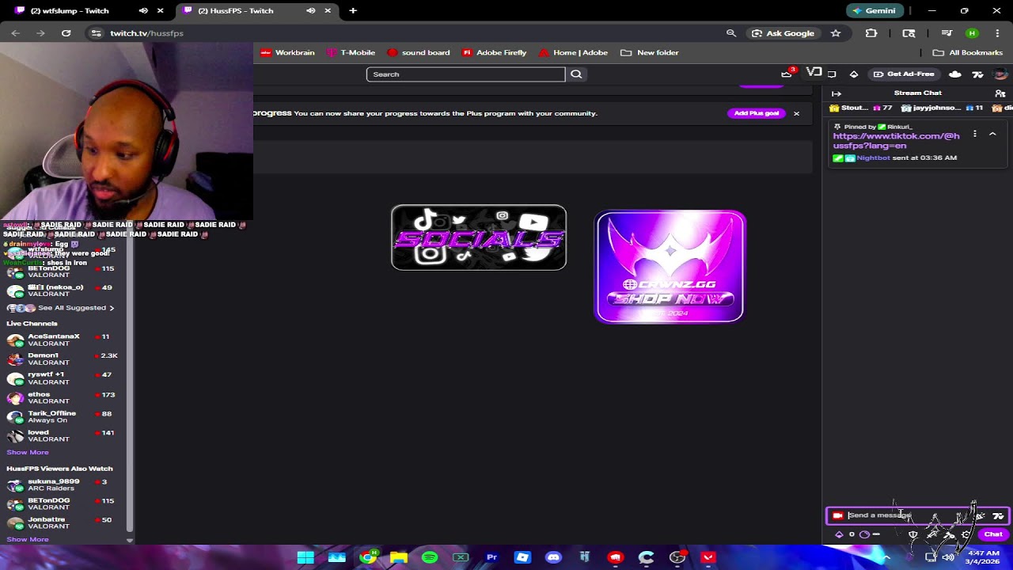Dismiss the Plus progress banner

(796, 113)
